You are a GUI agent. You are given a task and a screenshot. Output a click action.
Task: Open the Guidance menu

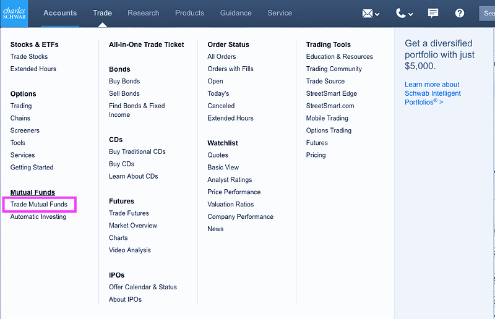click(236, 13)
